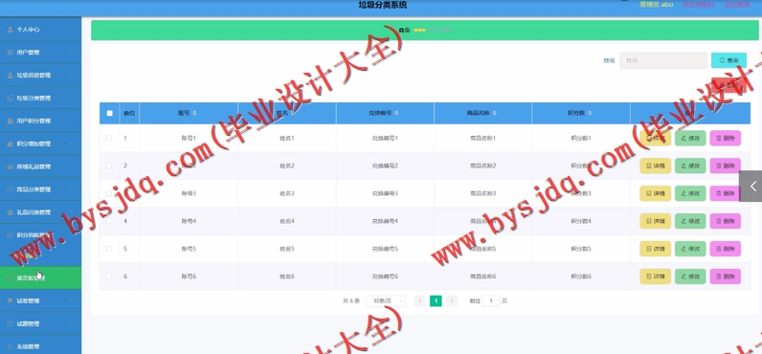Click the gray side panel arrow tab
The width and height of the screenshot is (762, 354).
pos(751,186)
